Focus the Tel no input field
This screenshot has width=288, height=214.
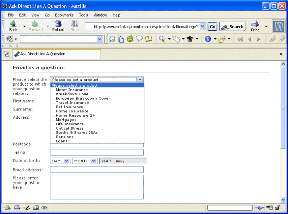97,152
